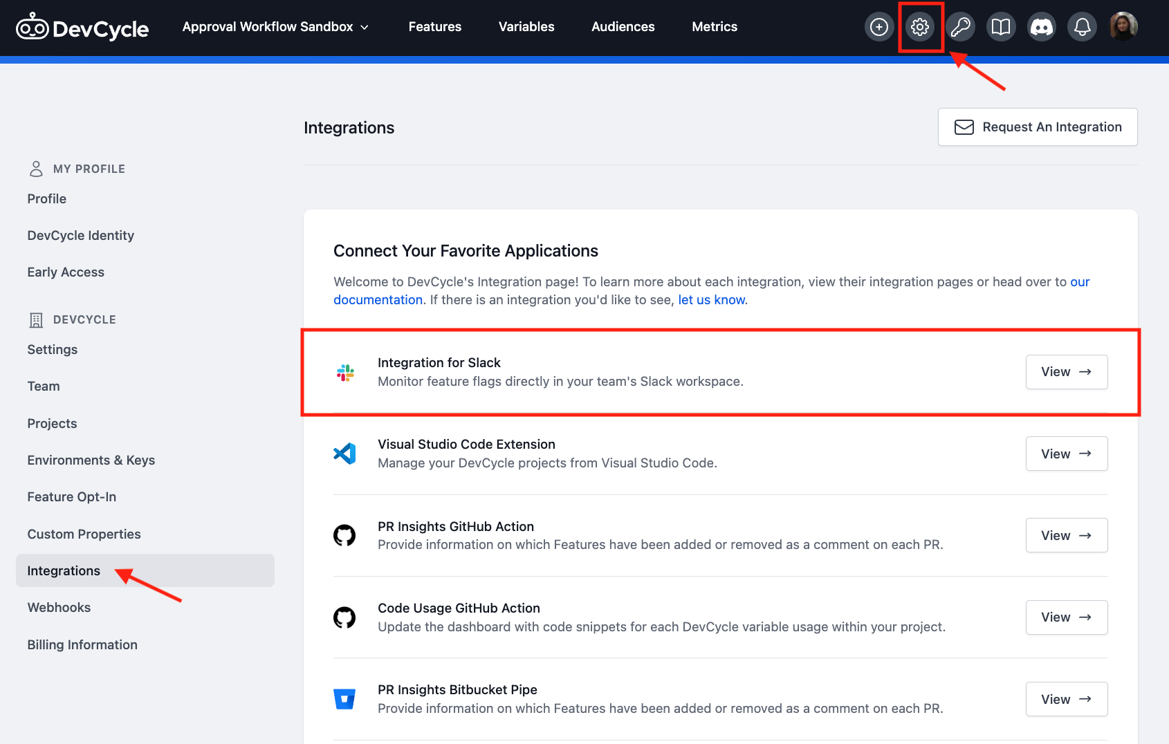Check notifications via the bell icon
This screenshot has height=744, width=1169.
(x=1082, y=26)
